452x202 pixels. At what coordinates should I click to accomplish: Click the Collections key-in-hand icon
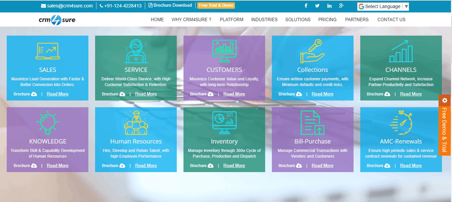click(312, 51)
